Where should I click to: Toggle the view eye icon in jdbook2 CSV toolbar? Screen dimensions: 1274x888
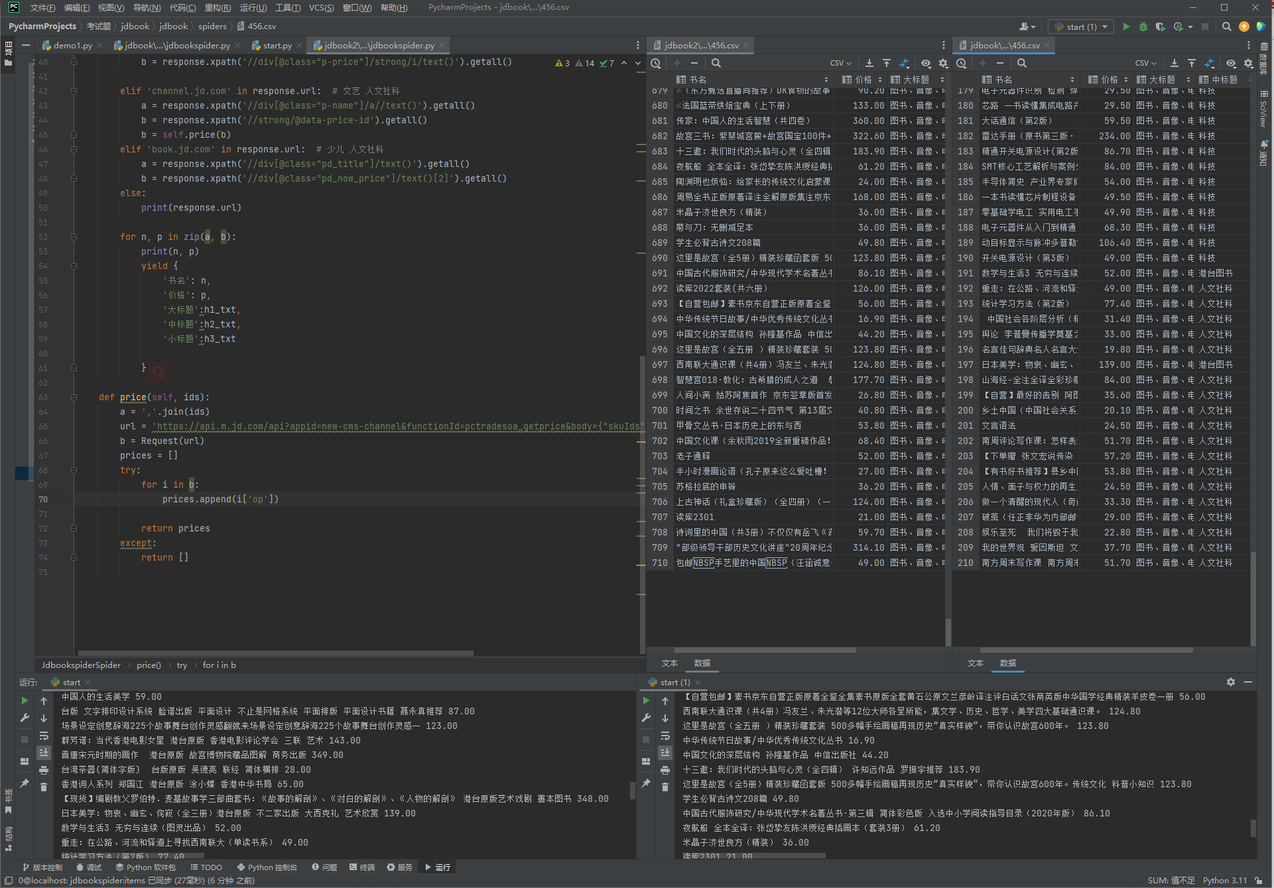coord(926,64)
